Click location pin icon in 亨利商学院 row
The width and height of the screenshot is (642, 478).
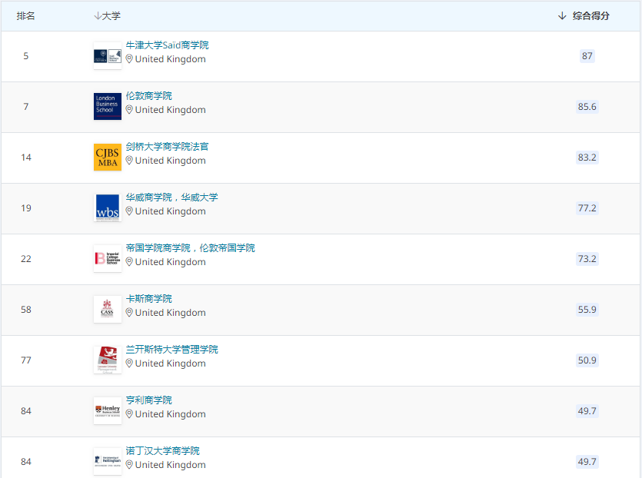(129, 414)
